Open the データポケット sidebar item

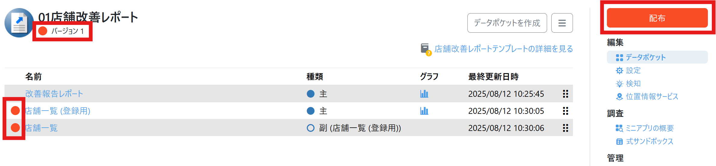click(x=645, y=57)
